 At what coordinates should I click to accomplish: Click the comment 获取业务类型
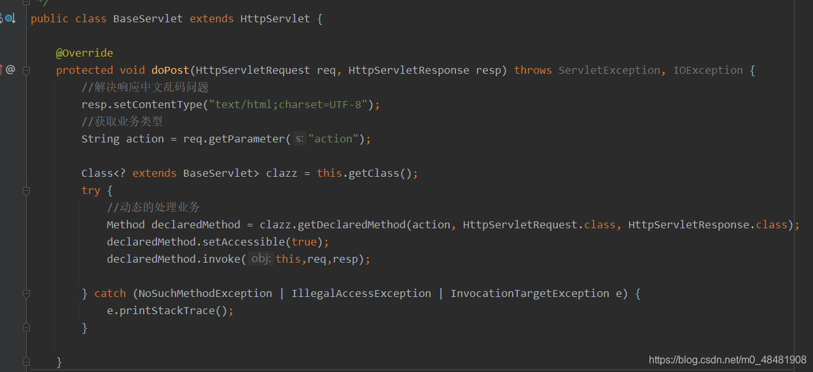pos(122,121)
